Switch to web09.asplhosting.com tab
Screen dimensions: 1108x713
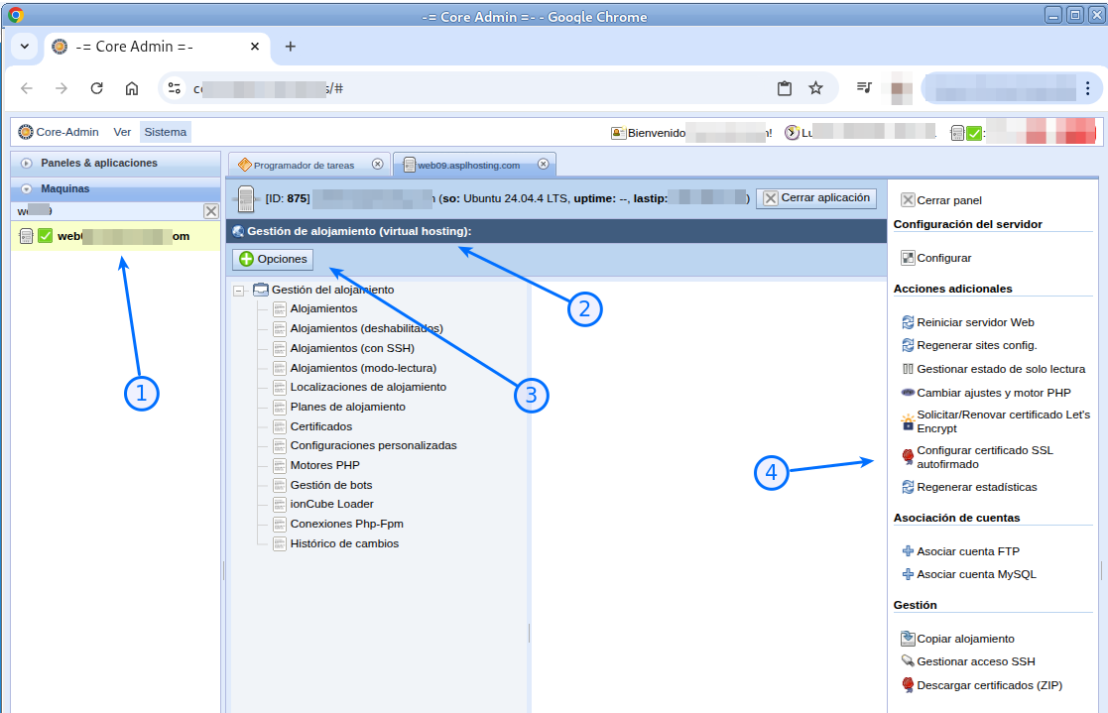tap(468, 166)
